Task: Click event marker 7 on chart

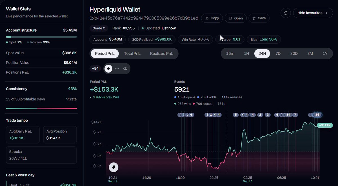Action: click(x=295, y=115)
